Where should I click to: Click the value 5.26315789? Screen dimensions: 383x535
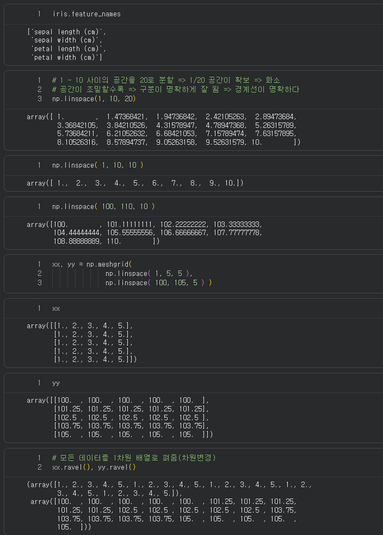[275, 125]
